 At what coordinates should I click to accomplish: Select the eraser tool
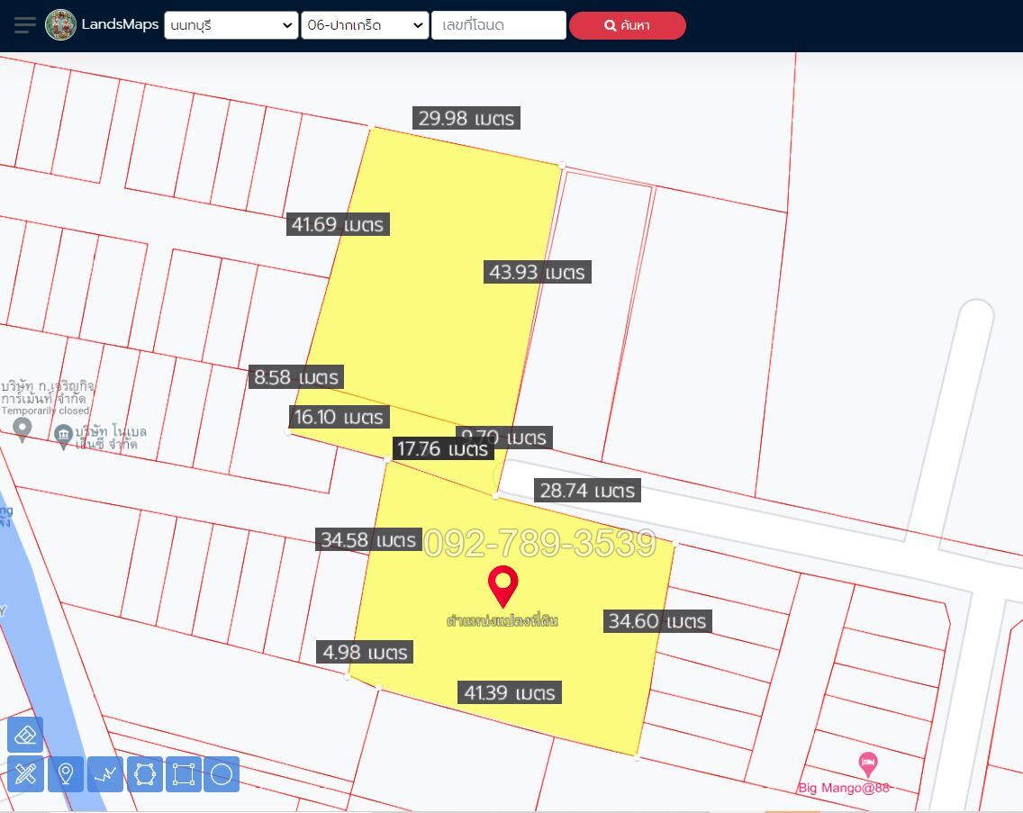pos(25,735)
